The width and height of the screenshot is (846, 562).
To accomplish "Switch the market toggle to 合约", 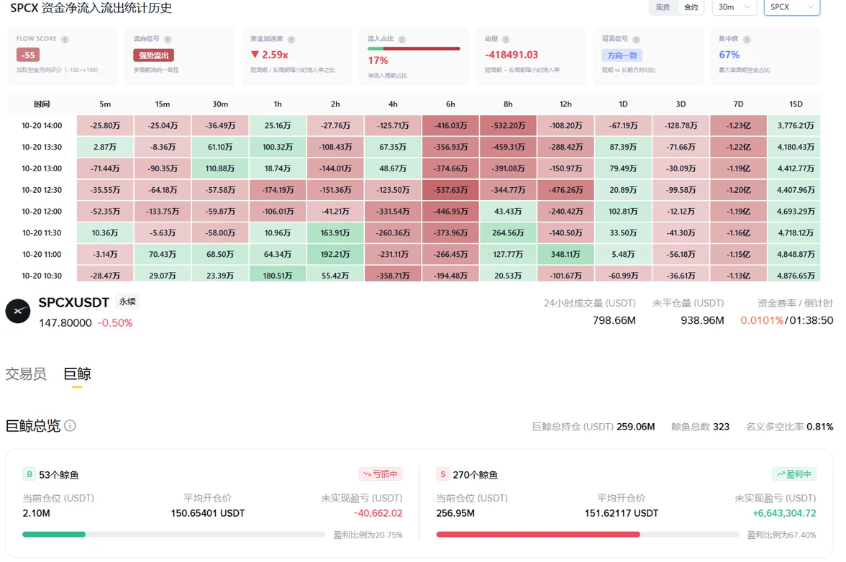I will point(691,7).
